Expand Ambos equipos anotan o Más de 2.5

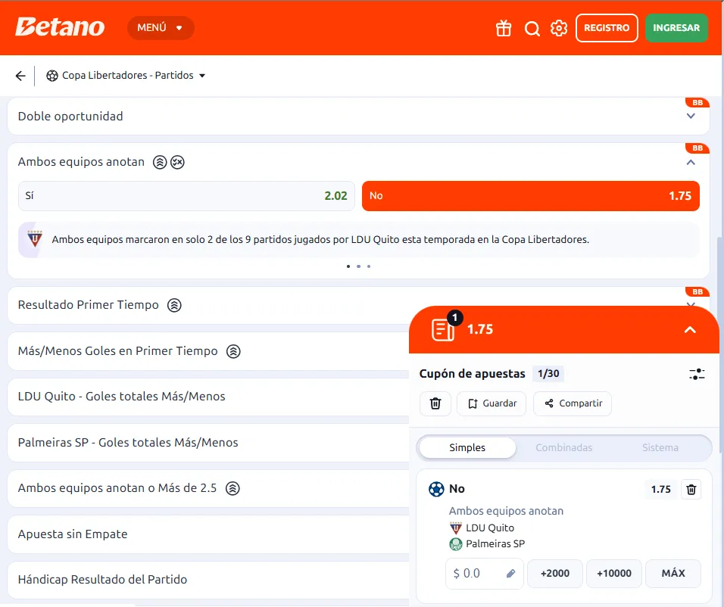tap(208, 488)
